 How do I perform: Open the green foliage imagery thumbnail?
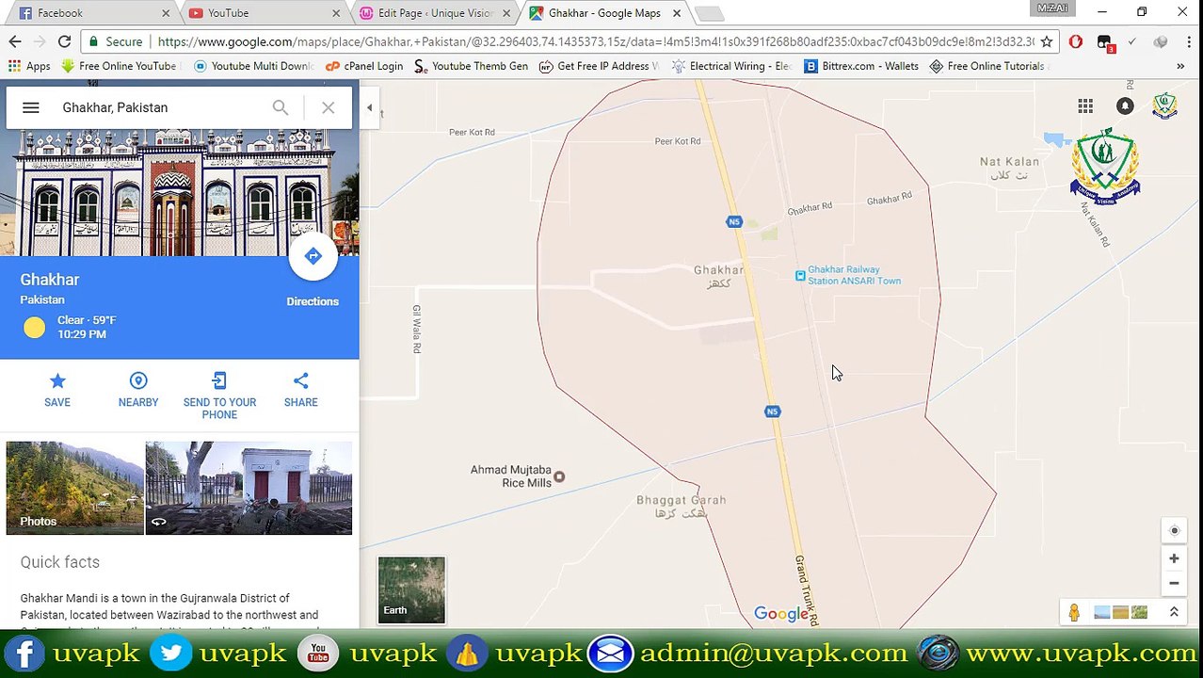point(1139,613)
